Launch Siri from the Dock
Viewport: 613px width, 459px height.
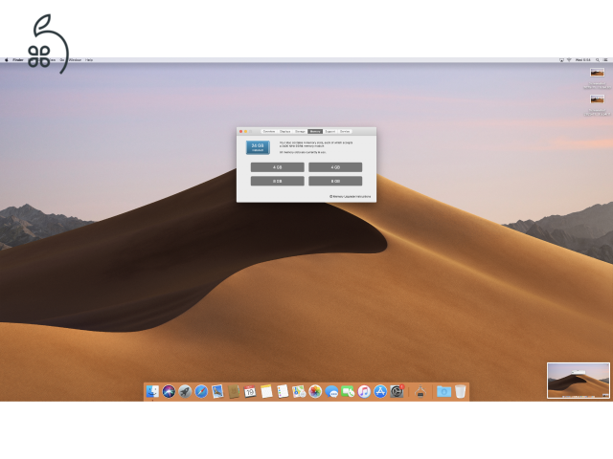pyautogui.click(x=169, y=391)
